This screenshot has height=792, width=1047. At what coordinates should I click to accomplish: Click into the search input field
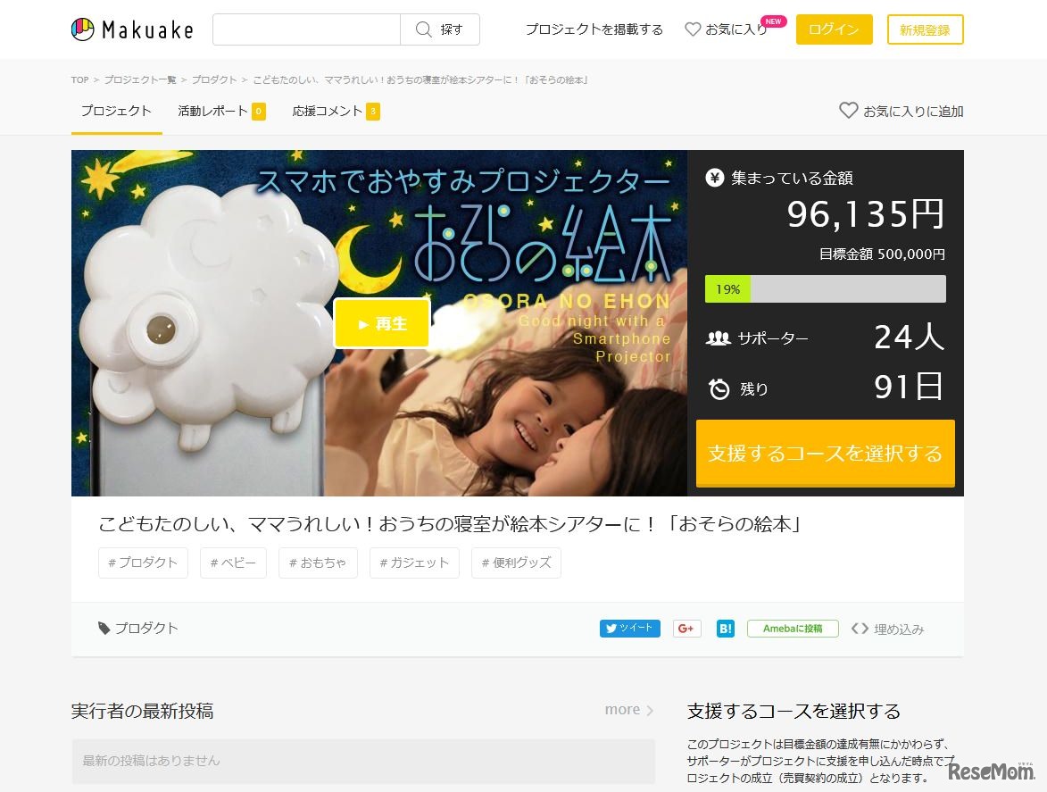click(306, 29)
